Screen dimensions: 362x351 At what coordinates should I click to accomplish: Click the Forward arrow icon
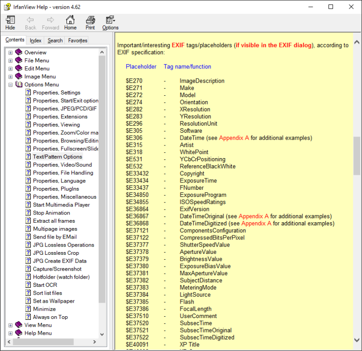[x=50, y=20]
